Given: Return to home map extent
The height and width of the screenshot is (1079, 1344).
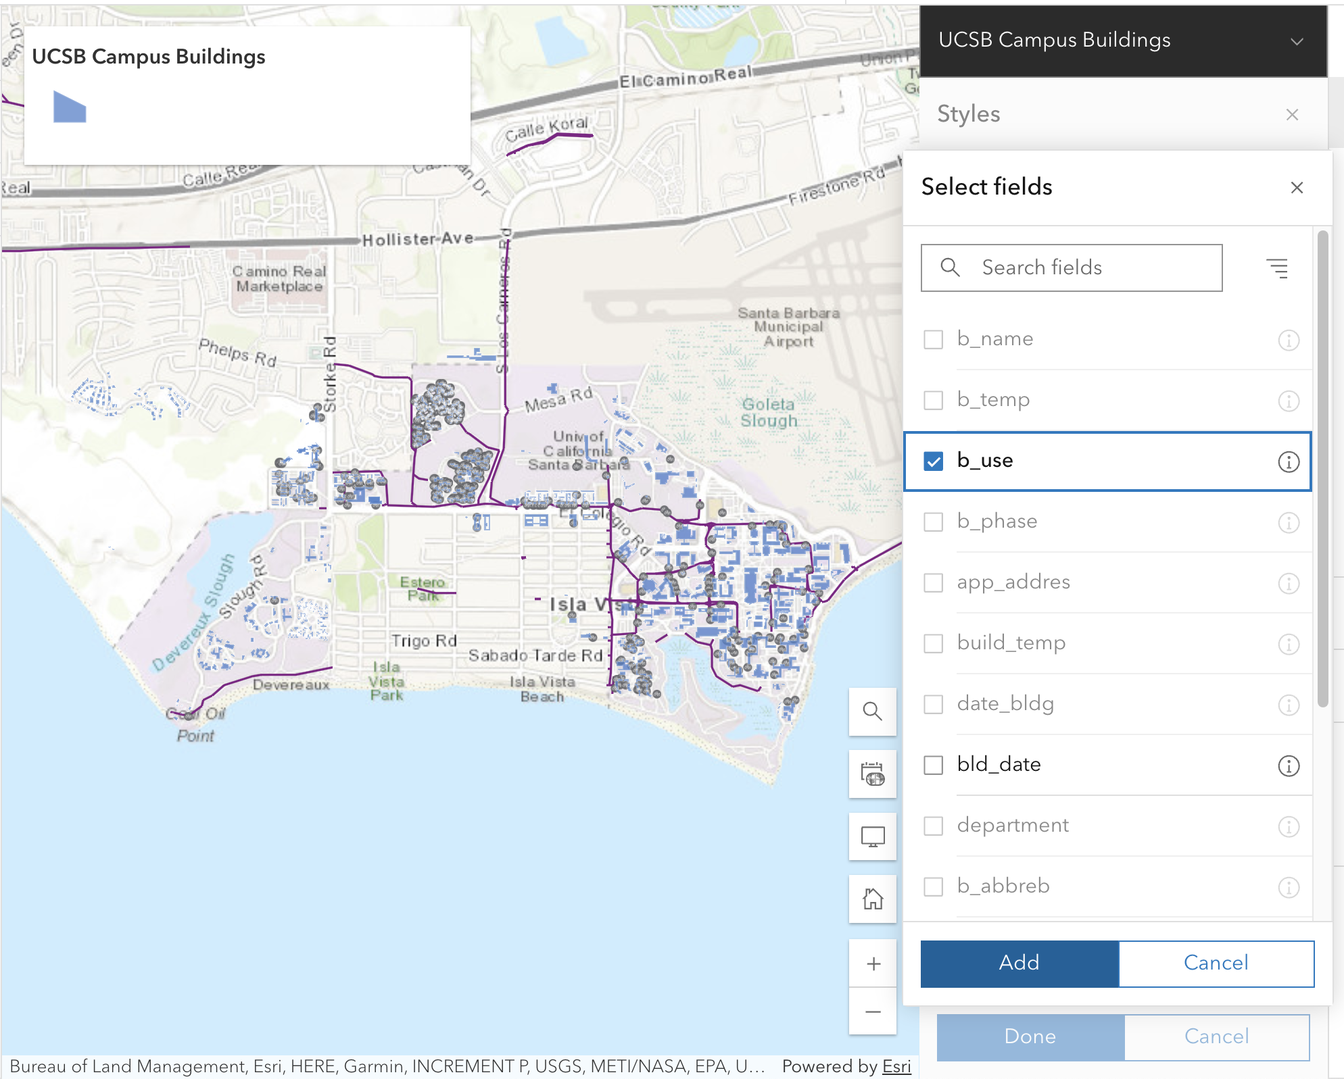Looking at the screenshot, I should pyautogui.click(x=872, y=899).
